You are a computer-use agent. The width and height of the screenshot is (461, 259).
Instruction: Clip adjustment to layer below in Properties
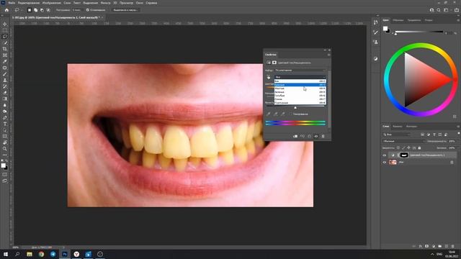click(295, 136)
